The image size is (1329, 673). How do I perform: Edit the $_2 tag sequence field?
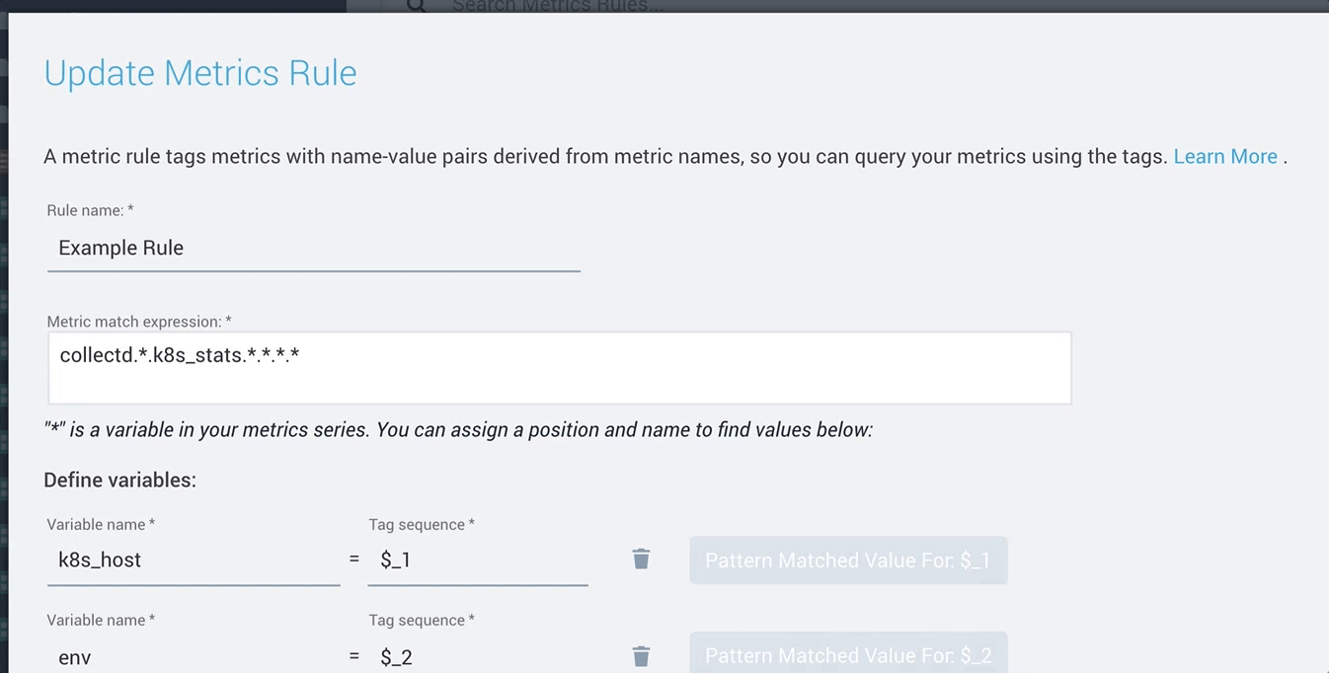(478, 655)
